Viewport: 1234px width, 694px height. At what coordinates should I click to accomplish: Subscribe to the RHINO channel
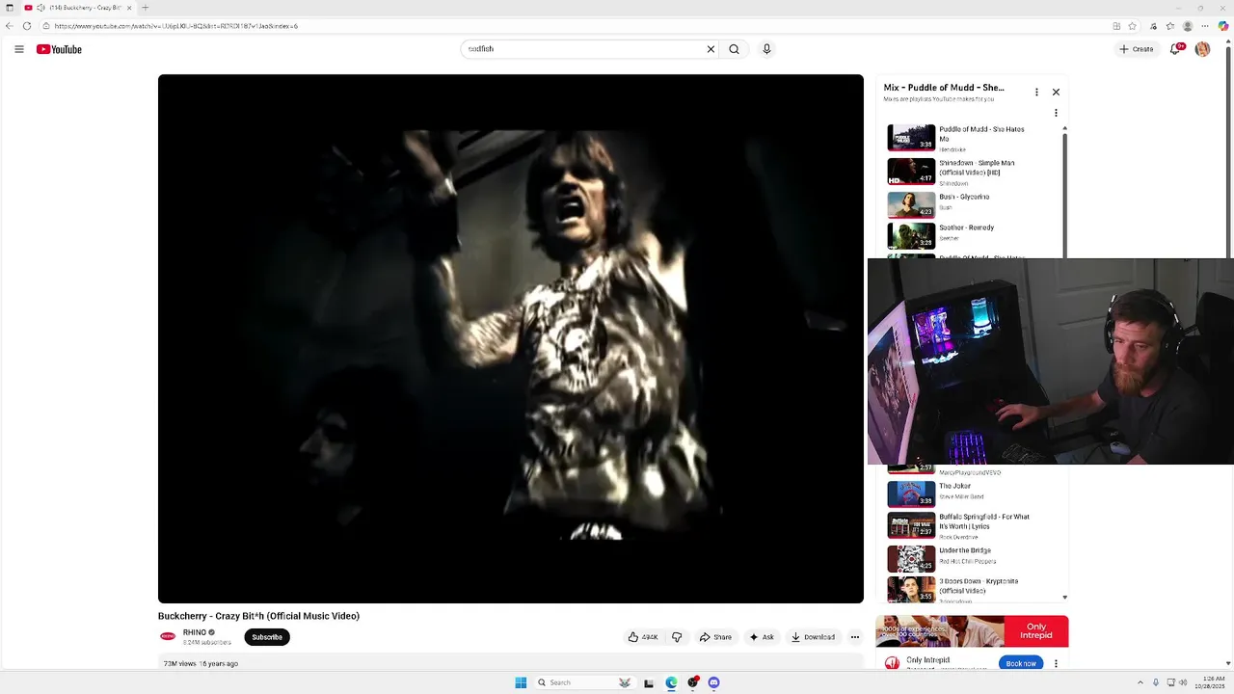tap(267, 637)
